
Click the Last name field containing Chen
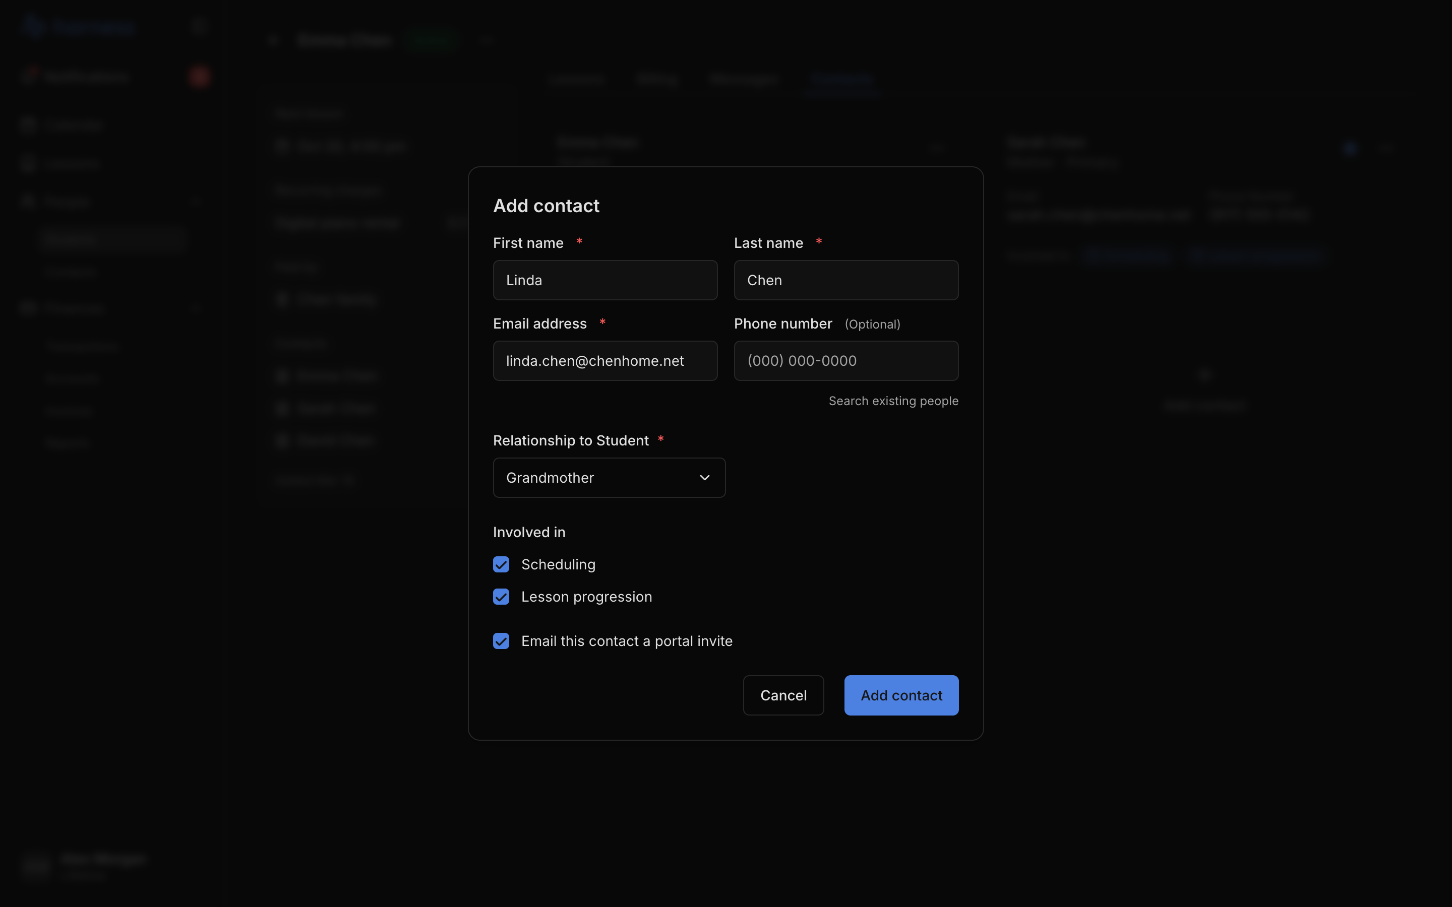point(846,280)
